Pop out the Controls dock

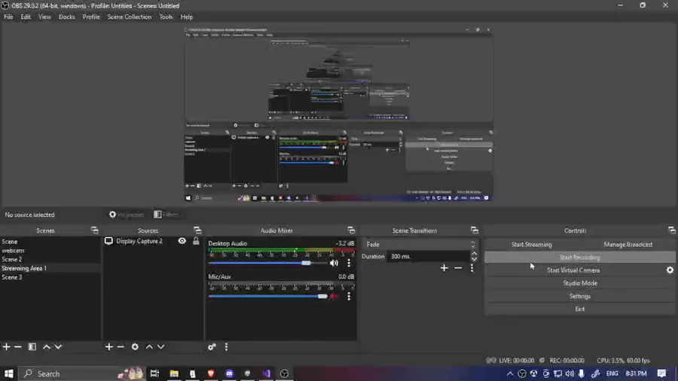[x=671, y=230]
